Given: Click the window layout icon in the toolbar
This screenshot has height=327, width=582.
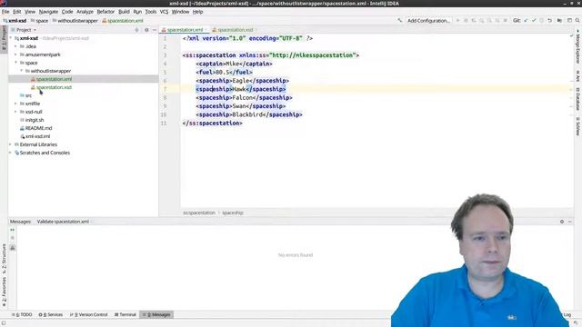Looking at the screenshot, I should (569, 20).
